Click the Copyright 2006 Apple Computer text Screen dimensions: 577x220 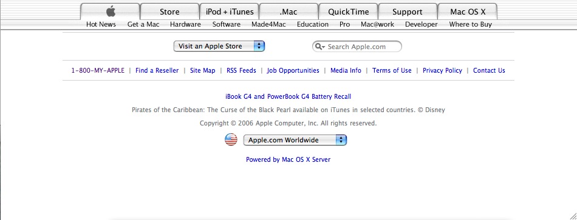288,123
